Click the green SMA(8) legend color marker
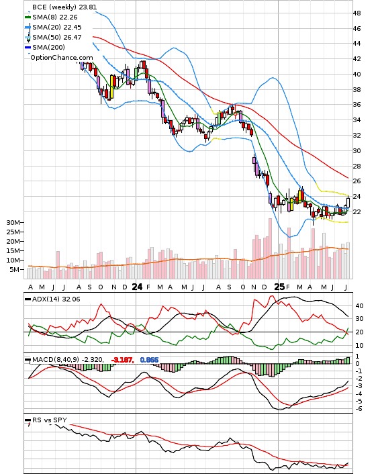Viewport: 380px width, 474px height. tap(28, 17)
